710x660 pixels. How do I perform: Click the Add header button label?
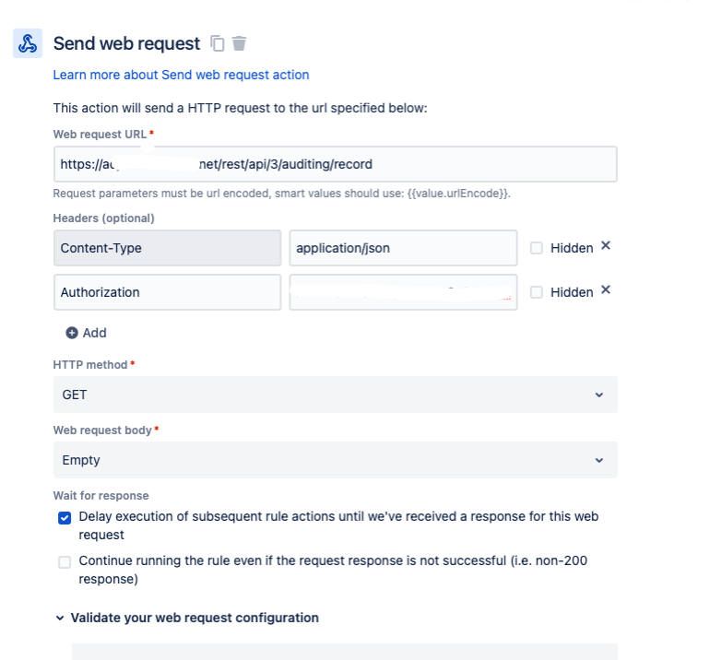click(x=95, y=333)
